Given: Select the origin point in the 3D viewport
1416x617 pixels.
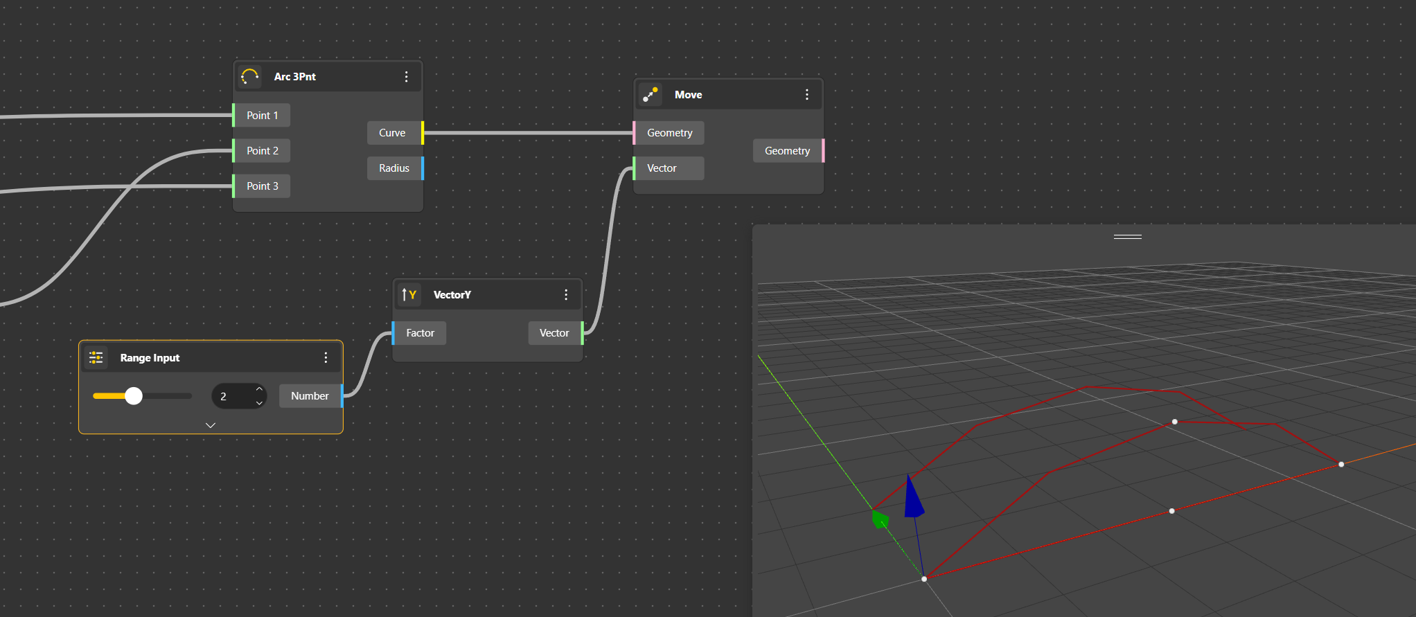Looking at the screenshot, I should point(924,579).
